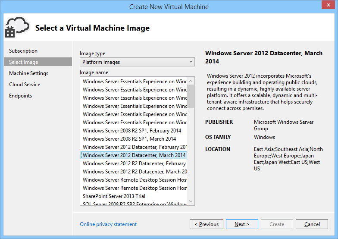Select the first Windows Server Remote Desktop Session Host image
The image size is (338, 239).
135,180
